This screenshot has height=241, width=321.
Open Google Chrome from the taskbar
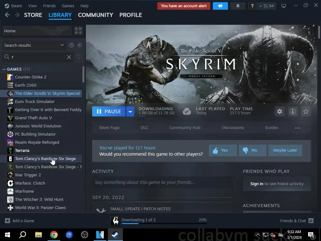(54, 235)
